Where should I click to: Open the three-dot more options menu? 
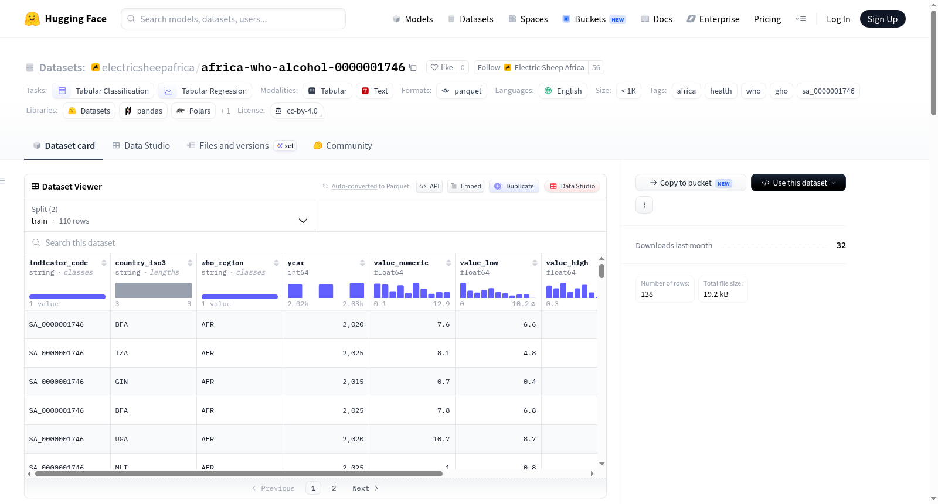click(644, 205)
